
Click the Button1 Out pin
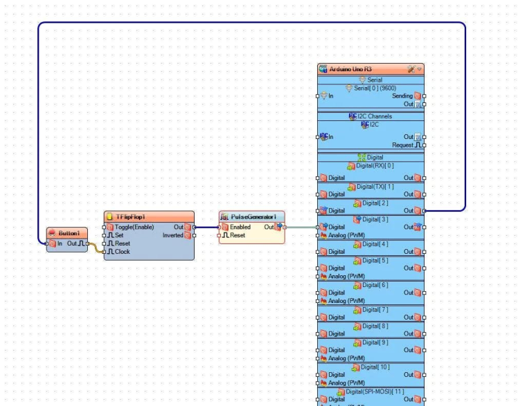tap(87, 243)
